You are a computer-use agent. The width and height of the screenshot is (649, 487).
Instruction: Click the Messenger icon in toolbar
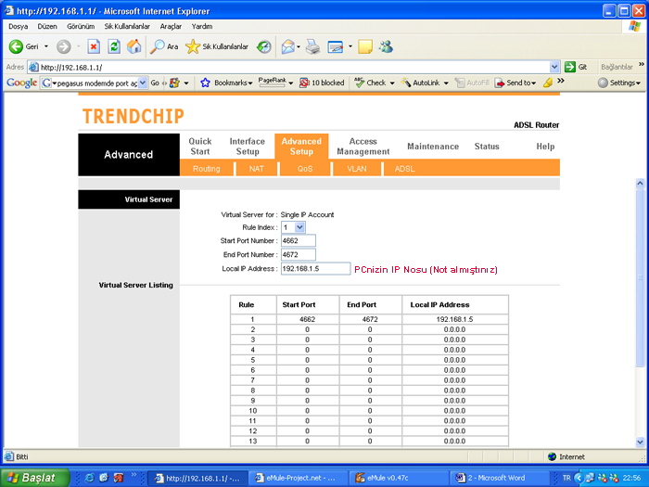coord(386,46)
